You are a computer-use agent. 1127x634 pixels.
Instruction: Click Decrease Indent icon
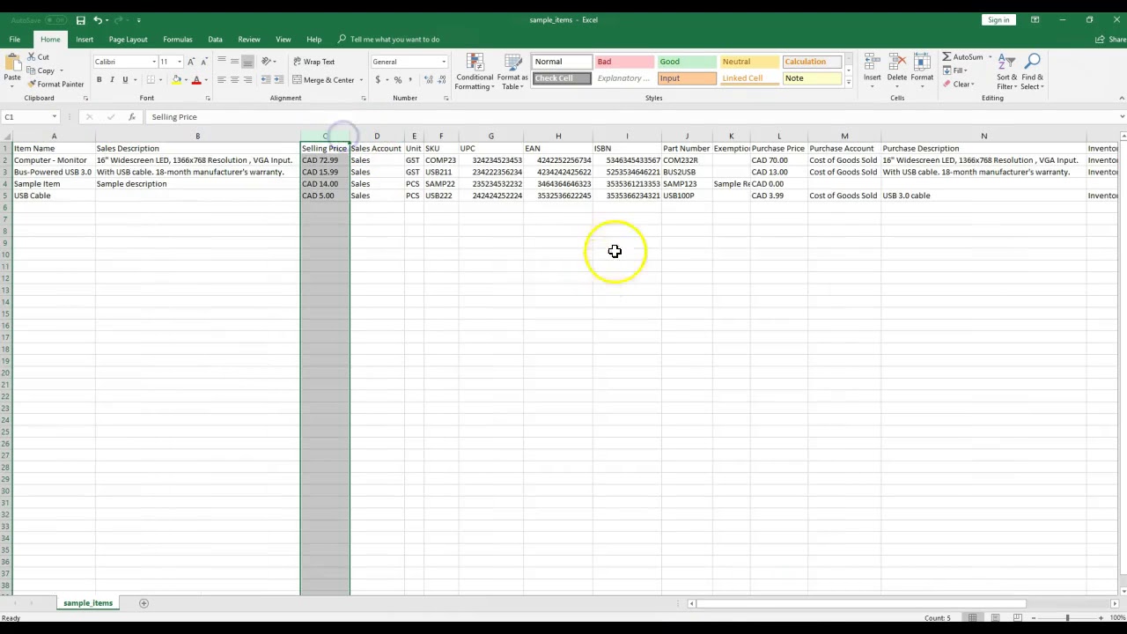point(266,80)
